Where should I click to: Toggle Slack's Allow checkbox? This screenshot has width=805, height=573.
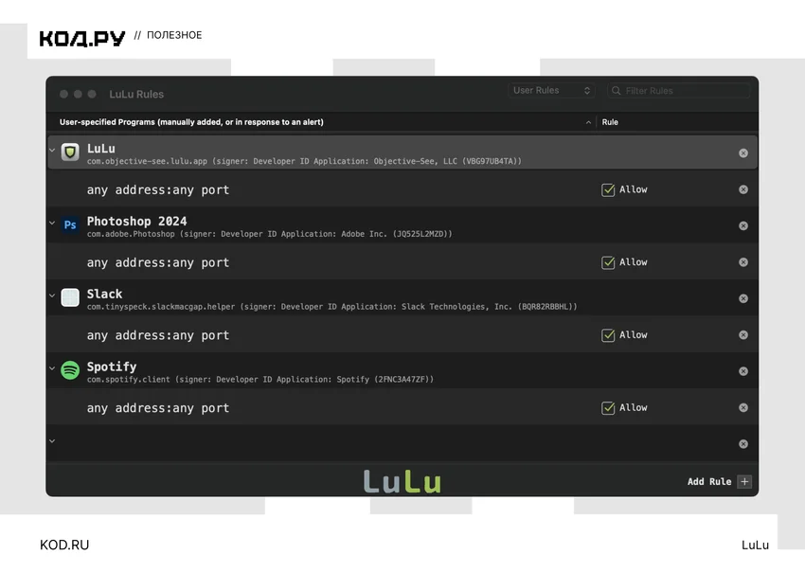click(x=608, y=335)
